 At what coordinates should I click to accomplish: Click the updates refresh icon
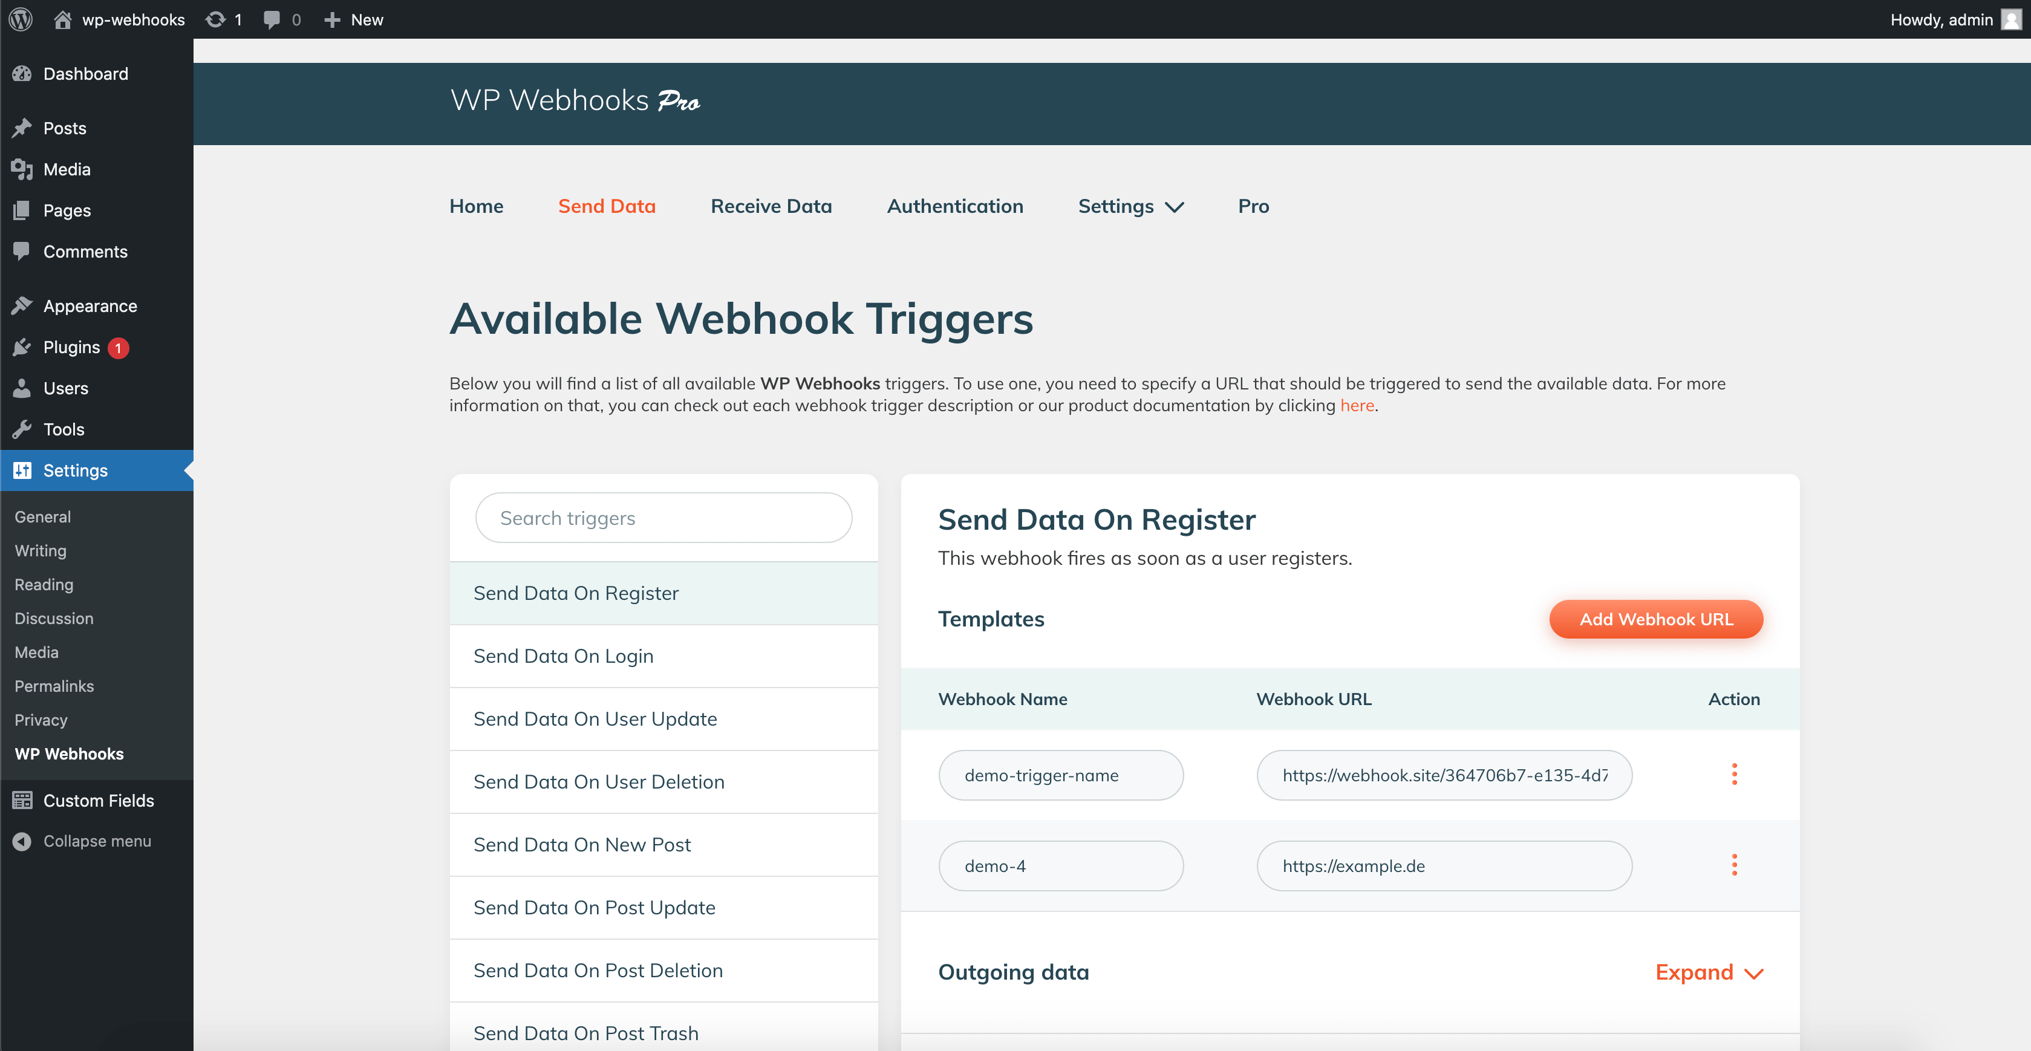coord(215,19)
